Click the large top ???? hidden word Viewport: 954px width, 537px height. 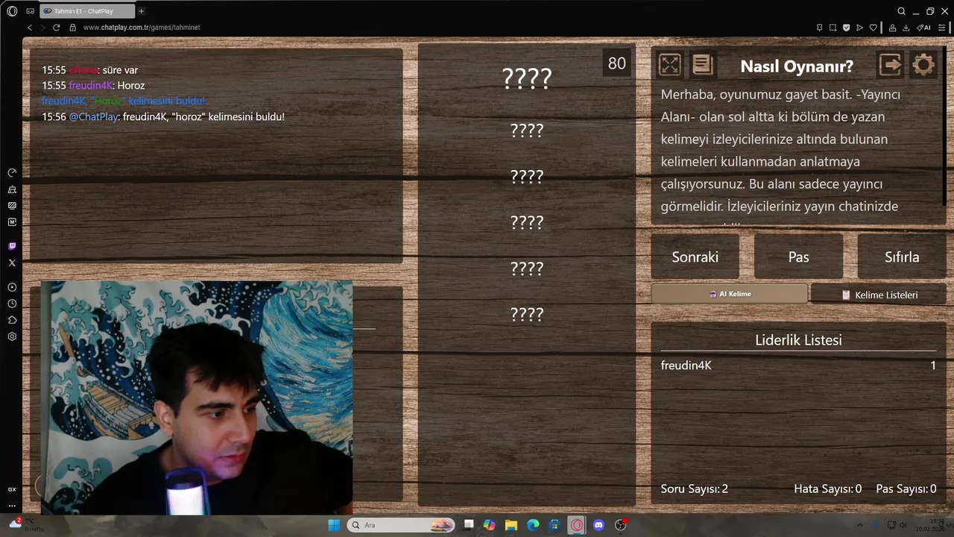[527, 78]
